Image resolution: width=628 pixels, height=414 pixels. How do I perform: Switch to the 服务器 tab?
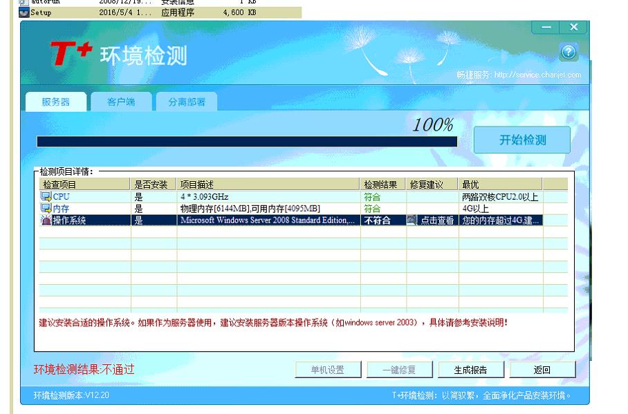pyautogui.click(x=55, y=102)
